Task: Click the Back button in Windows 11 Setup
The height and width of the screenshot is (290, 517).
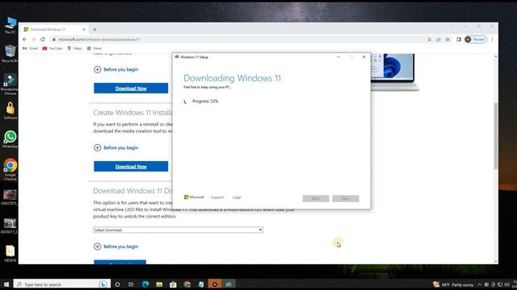Action: (x=316, y=198)
